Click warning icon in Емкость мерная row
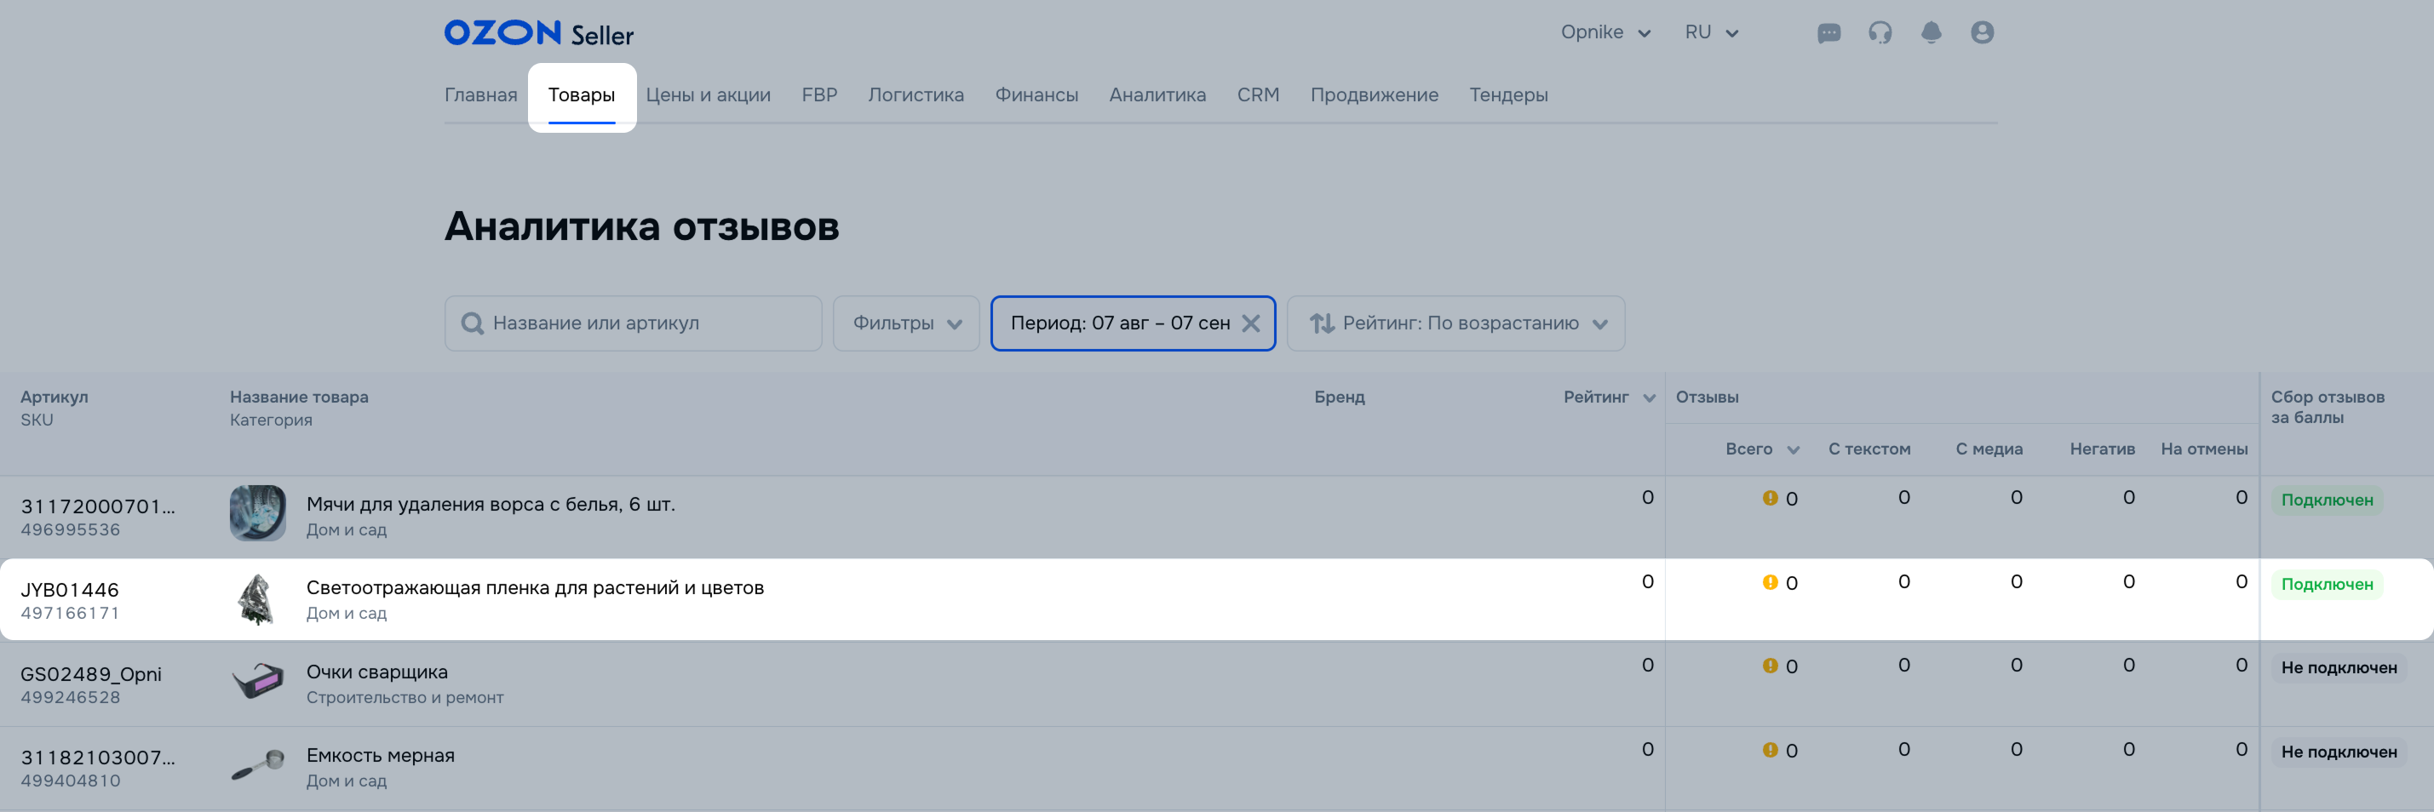 click(1770, 750)
